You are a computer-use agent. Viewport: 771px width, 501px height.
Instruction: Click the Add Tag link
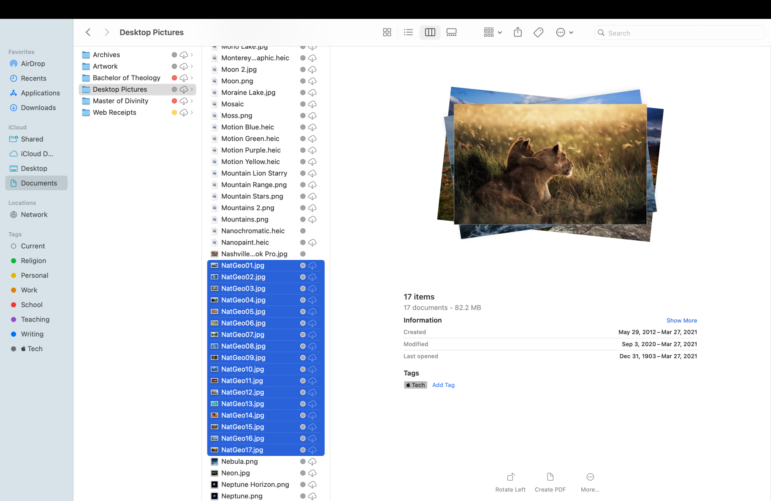(443, 385)
